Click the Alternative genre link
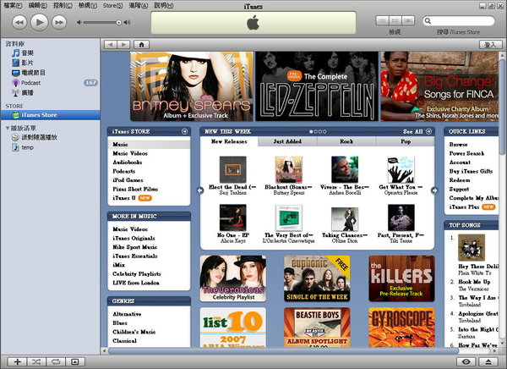 [x=127, y=314]
